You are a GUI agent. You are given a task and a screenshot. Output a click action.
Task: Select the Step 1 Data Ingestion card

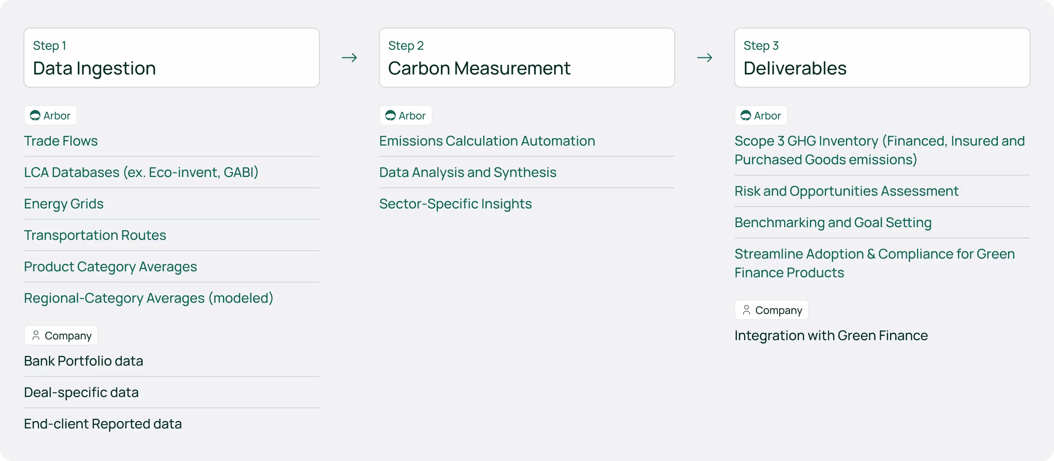pos(171,58)
